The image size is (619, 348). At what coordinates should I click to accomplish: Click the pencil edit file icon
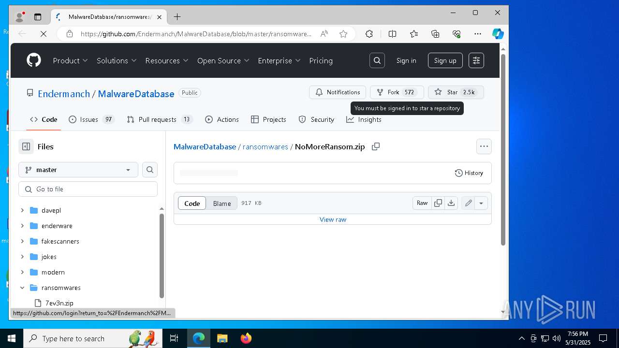click(468, 203)
